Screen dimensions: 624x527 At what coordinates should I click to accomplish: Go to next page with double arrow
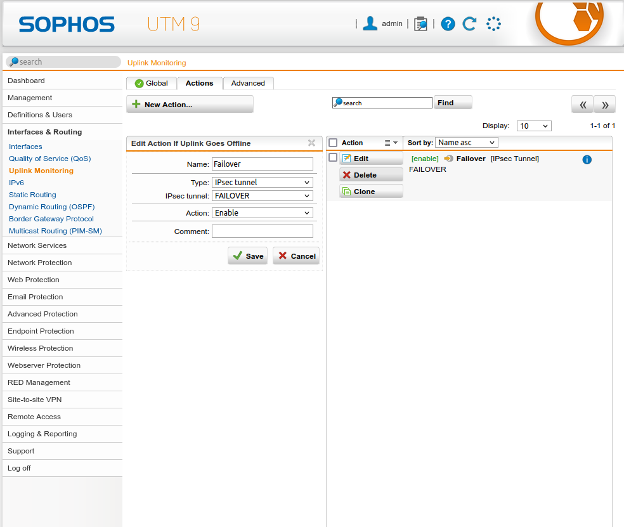pos(605,105)
